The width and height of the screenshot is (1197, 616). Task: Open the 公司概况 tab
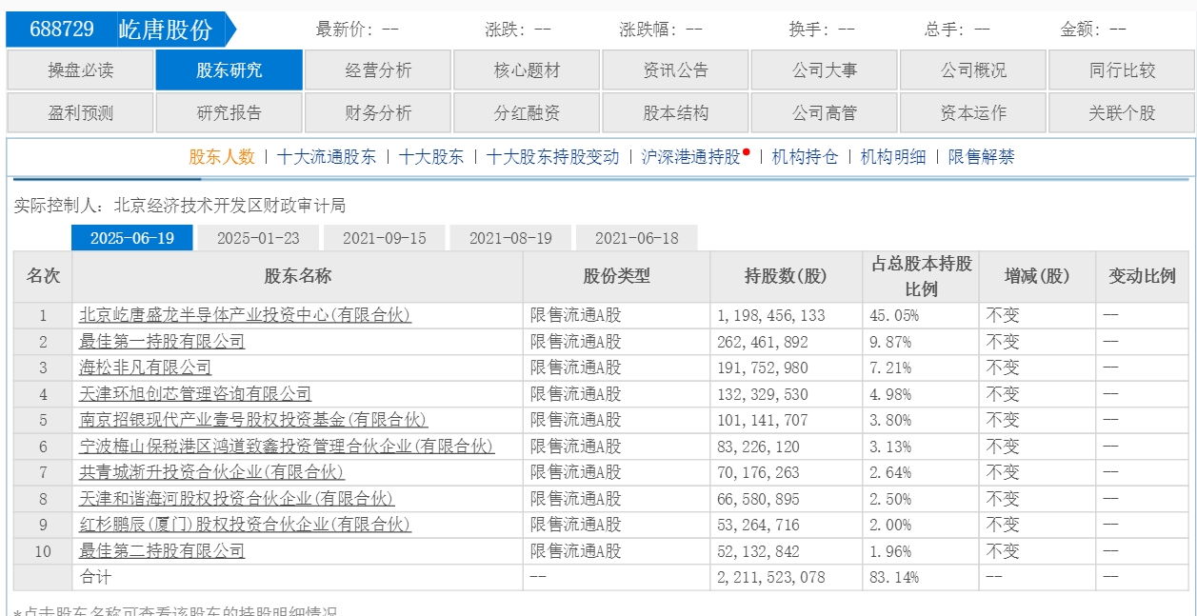pos(973,70)
